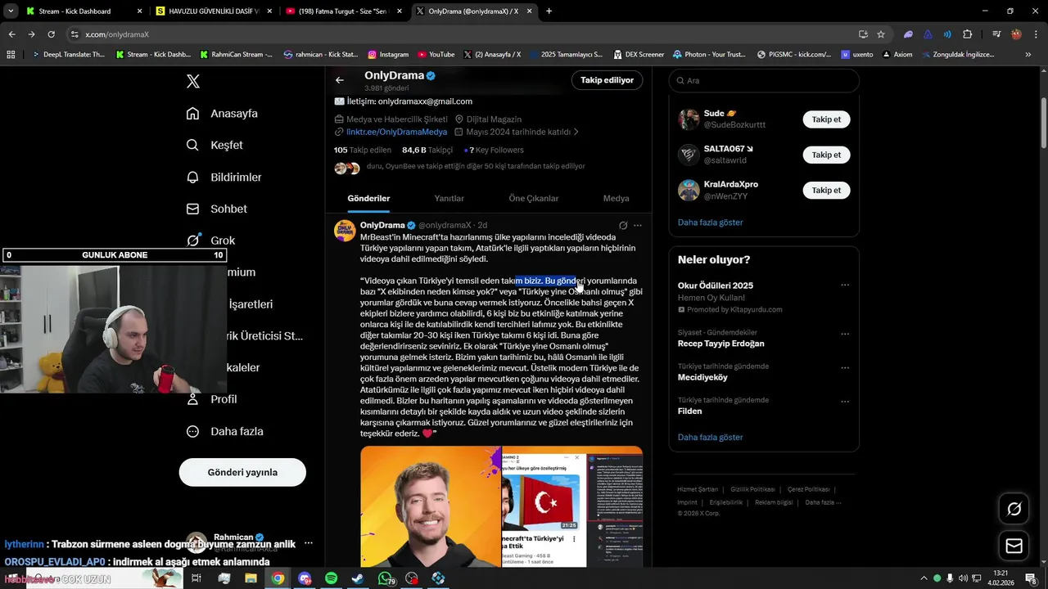Screen dimensions: 1048x589
Task: Open WhatsApp from the taskbar
Action: pos(385,578)
